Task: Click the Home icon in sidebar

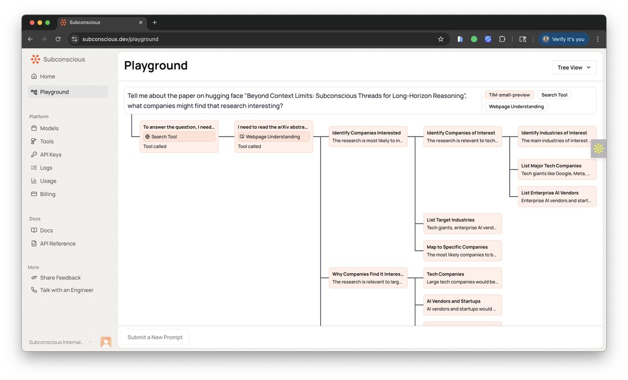Action: click(34, 76)
